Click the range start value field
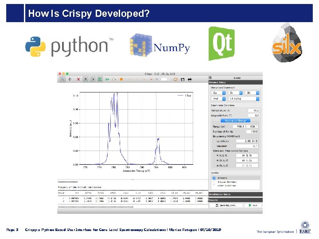The width and height of the screenshot is (319, 239). 239,127
